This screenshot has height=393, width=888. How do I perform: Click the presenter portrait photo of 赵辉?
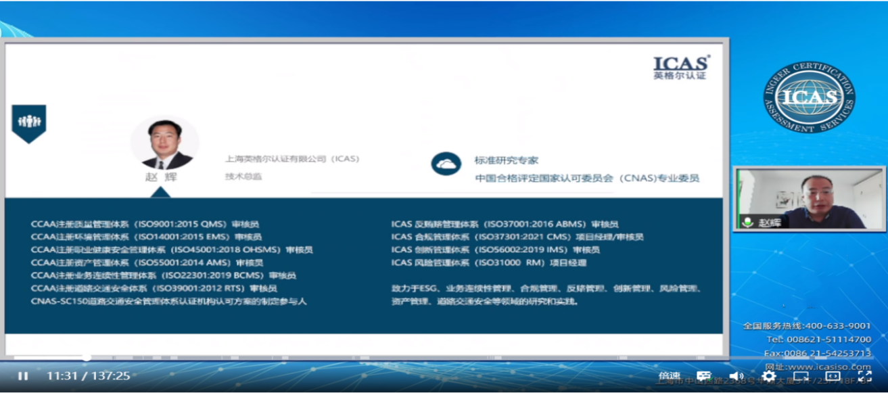(x=164, y=143)
